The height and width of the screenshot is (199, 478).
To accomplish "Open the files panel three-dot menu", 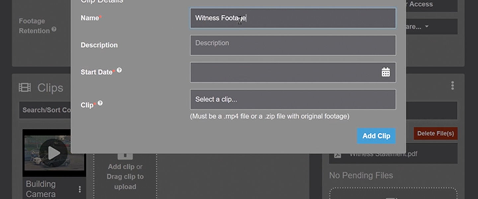I will pos(452,86).
